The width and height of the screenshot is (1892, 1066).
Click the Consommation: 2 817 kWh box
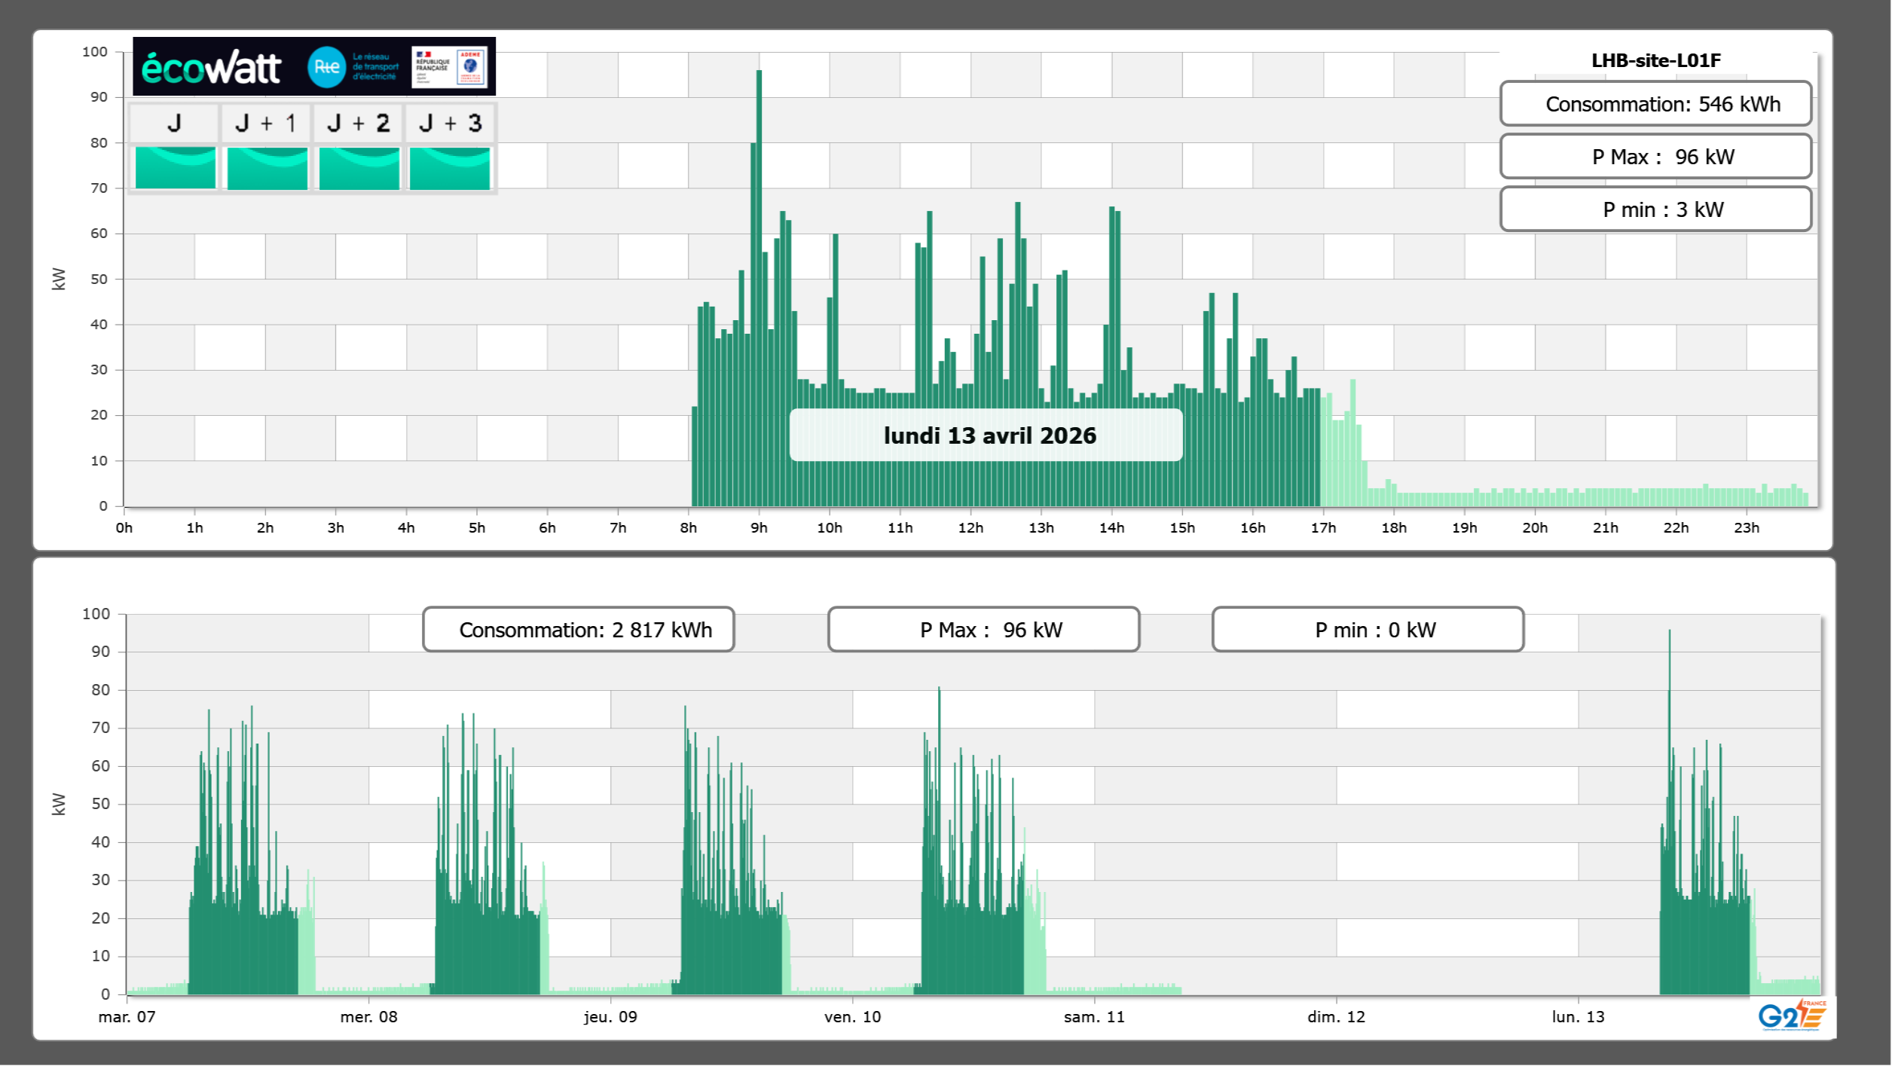pyautogui.click(x=578, y=630)
